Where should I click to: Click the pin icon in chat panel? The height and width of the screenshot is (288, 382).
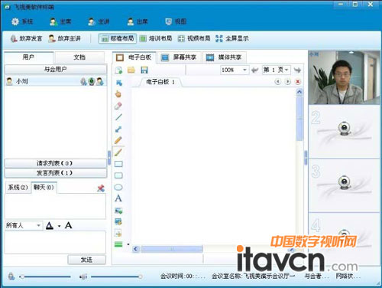pos(101,188)
